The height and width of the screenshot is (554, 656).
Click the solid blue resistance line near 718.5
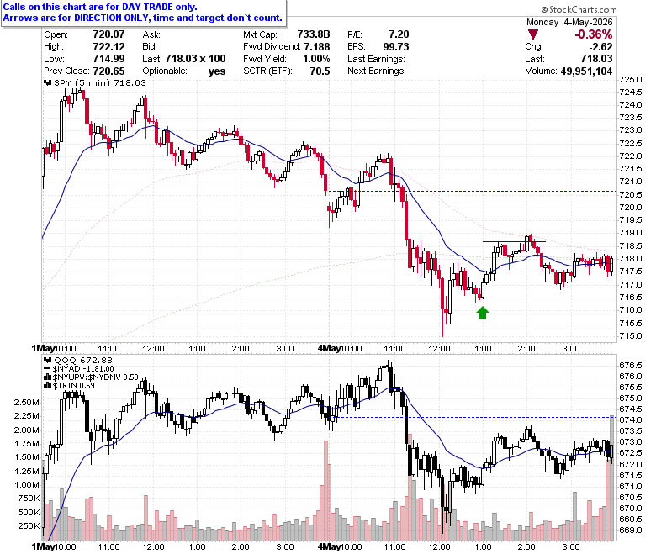[514, 241]
